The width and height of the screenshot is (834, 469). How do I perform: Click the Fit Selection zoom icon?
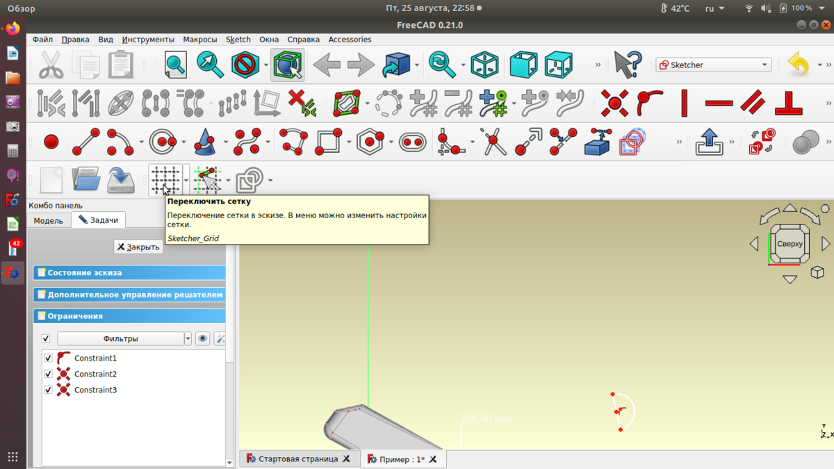[210, 65]
